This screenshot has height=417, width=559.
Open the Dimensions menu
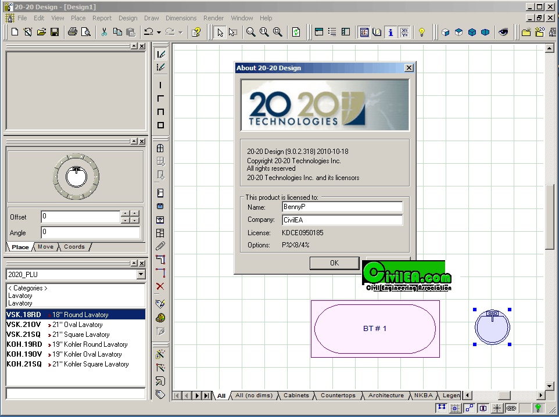click(181, 18)
